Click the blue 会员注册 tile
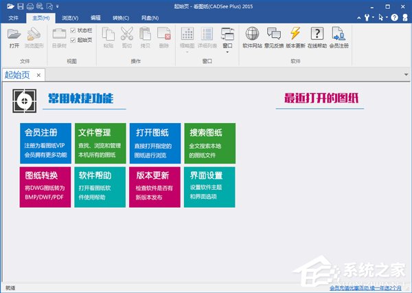 (45, 143)
